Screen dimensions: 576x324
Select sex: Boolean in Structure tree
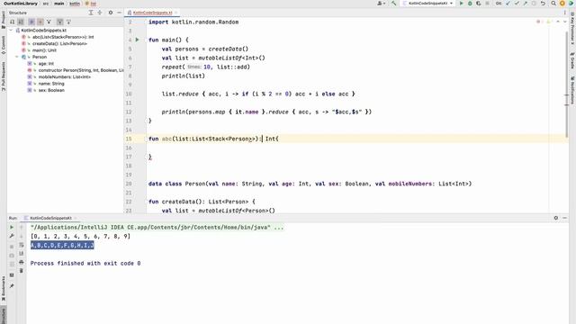click(x=51, y=90)
